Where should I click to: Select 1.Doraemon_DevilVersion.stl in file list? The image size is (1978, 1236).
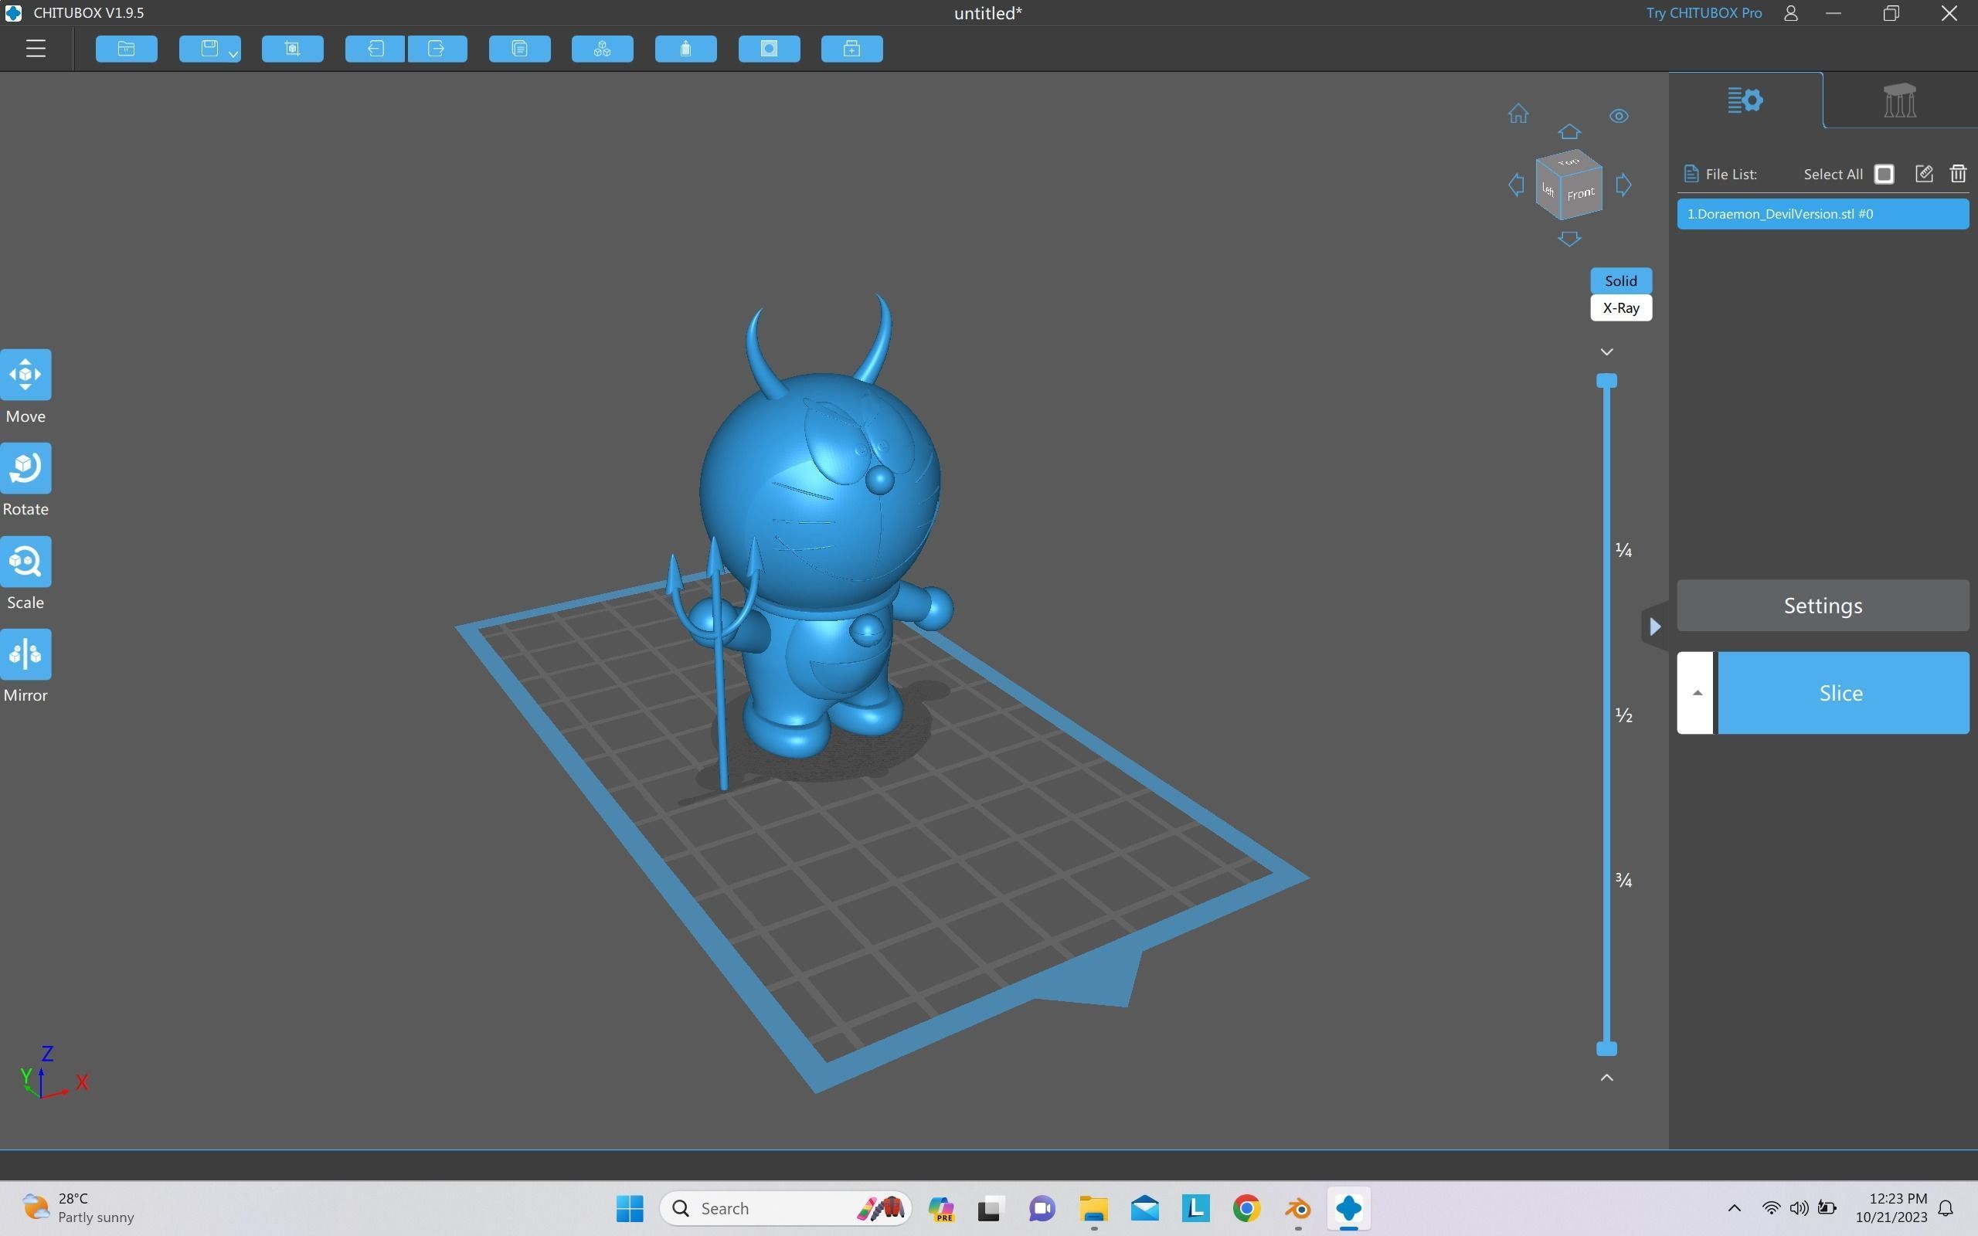(x=1823, y=214)
